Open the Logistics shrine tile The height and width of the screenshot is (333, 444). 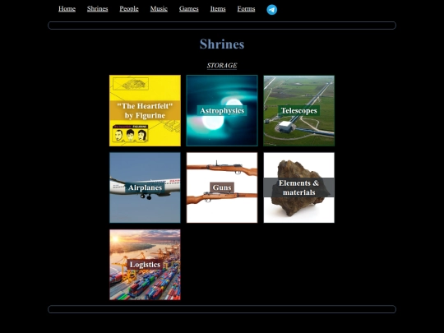pos(145,265)
